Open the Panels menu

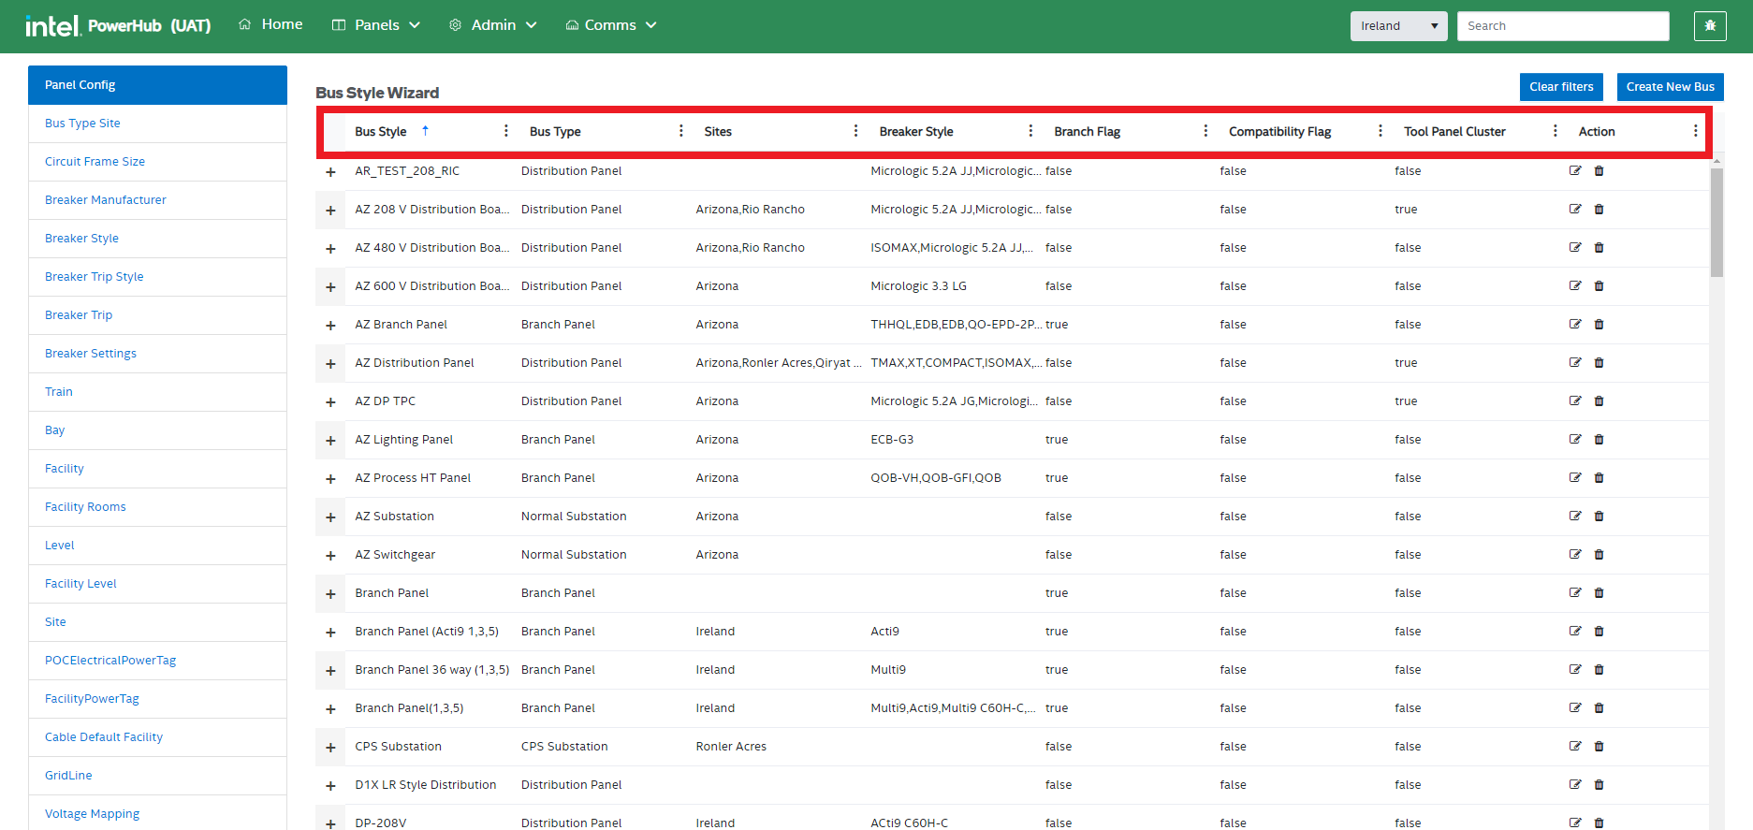point(376,25)
